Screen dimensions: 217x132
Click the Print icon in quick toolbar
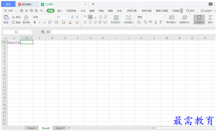pyautogui.click(x=32, y=11)
